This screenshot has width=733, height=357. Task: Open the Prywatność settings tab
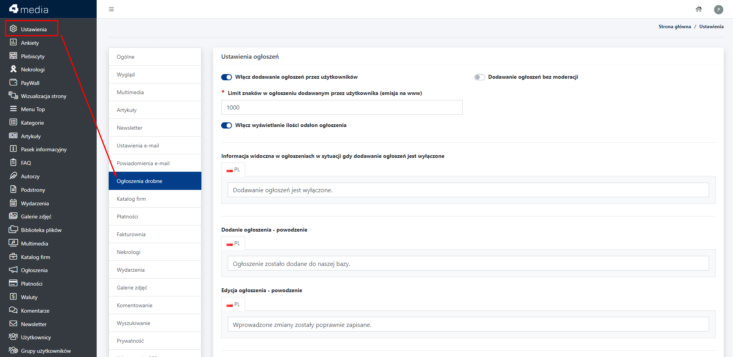[x=155, y=341]
